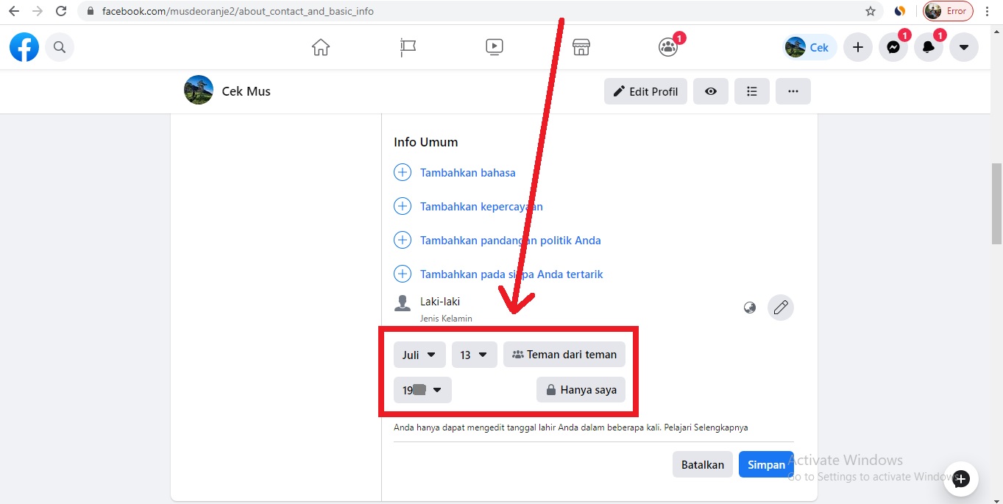This screenshot has width=1003, height=504.
Task: Switch to the Pages flag tab
Action: tap(407, 46)
